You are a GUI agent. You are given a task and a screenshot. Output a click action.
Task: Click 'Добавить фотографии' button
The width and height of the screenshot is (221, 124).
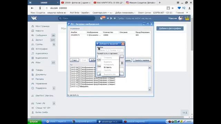pyautogui.click(x=170, y=28)
